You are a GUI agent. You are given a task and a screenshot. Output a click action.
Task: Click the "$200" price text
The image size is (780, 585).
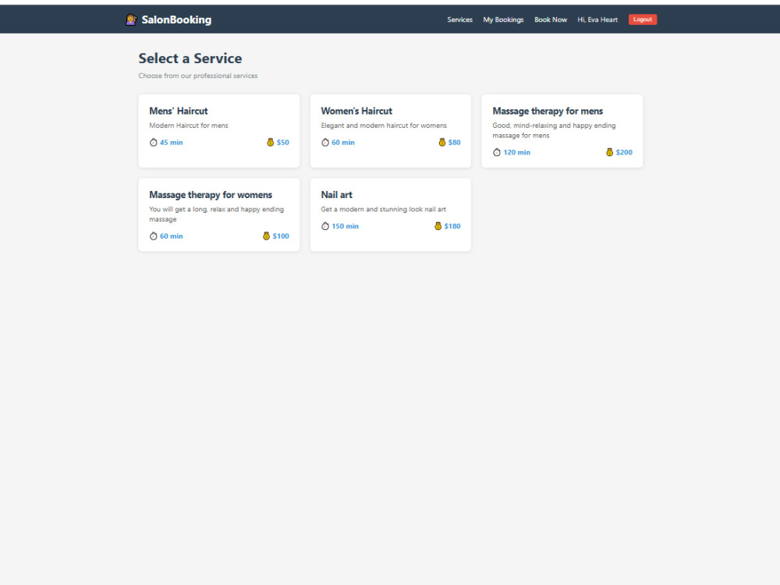624,152
